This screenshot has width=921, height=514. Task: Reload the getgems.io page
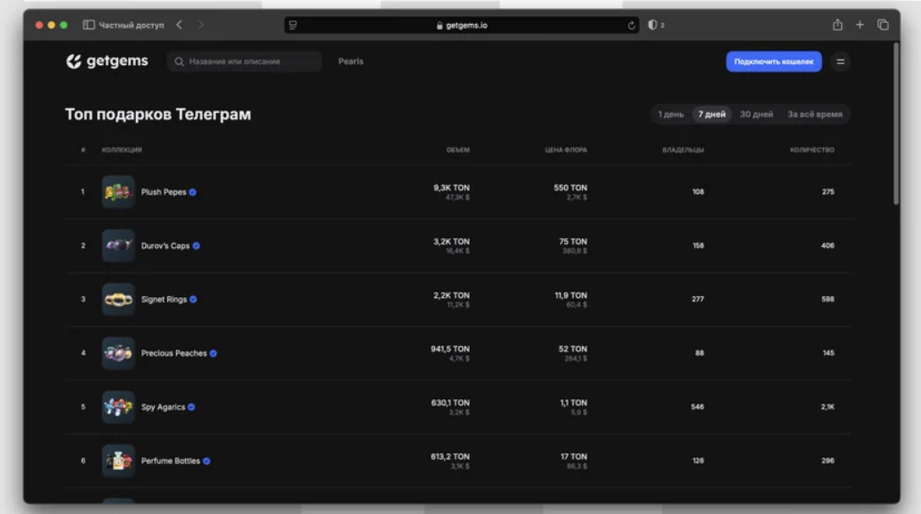pyautogui.click(x=631, y=25)
